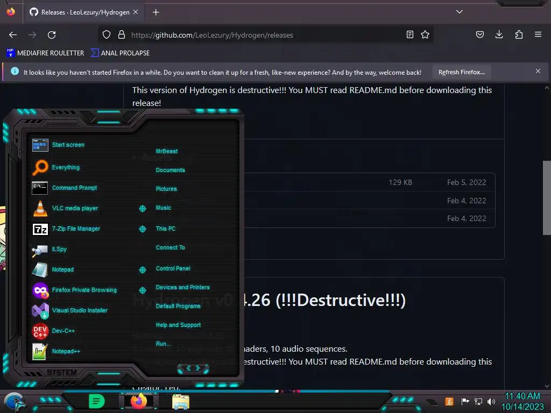
Task: Click Feb 5, 2022 asset date
Action: [x=467, y=182]
